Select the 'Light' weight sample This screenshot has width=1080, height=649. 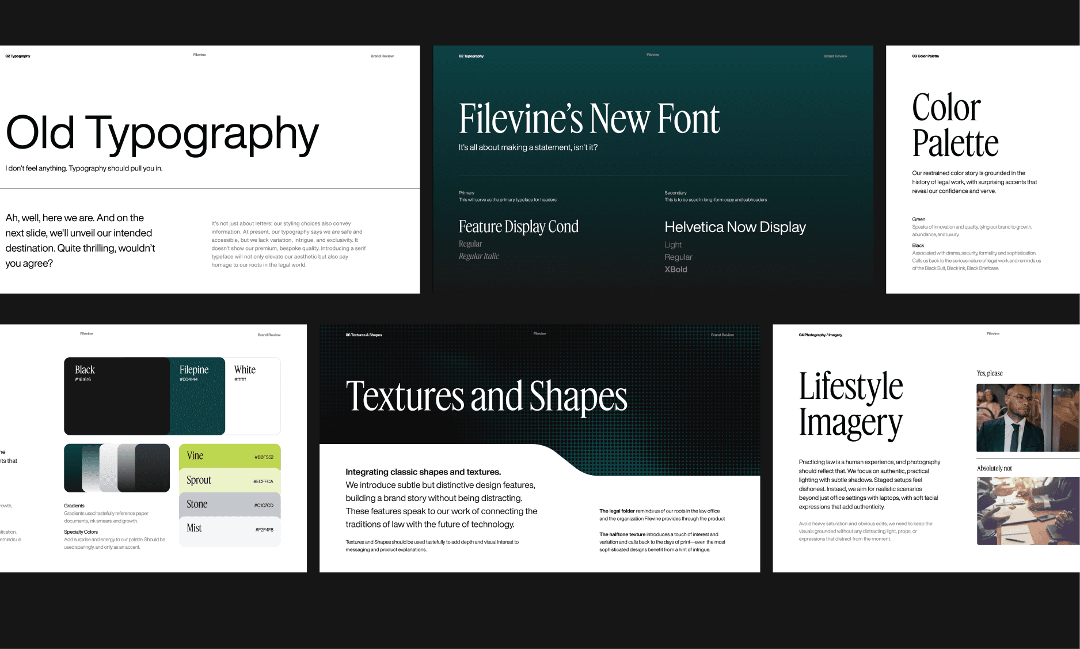pyautogui.click(x=673, y=245)
